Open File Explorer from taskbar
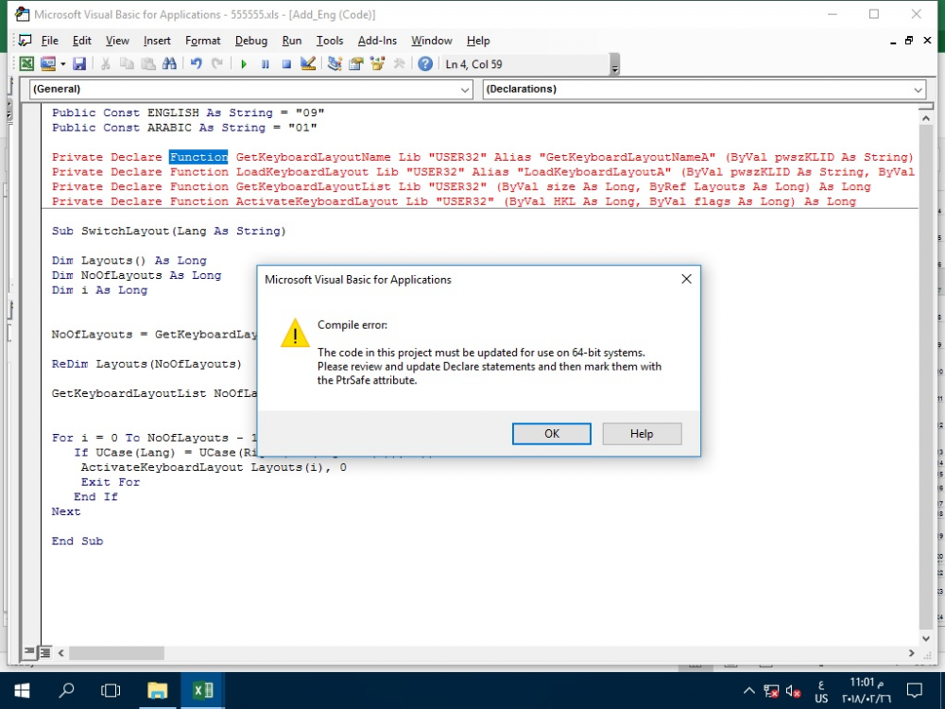 coord(157,690)
